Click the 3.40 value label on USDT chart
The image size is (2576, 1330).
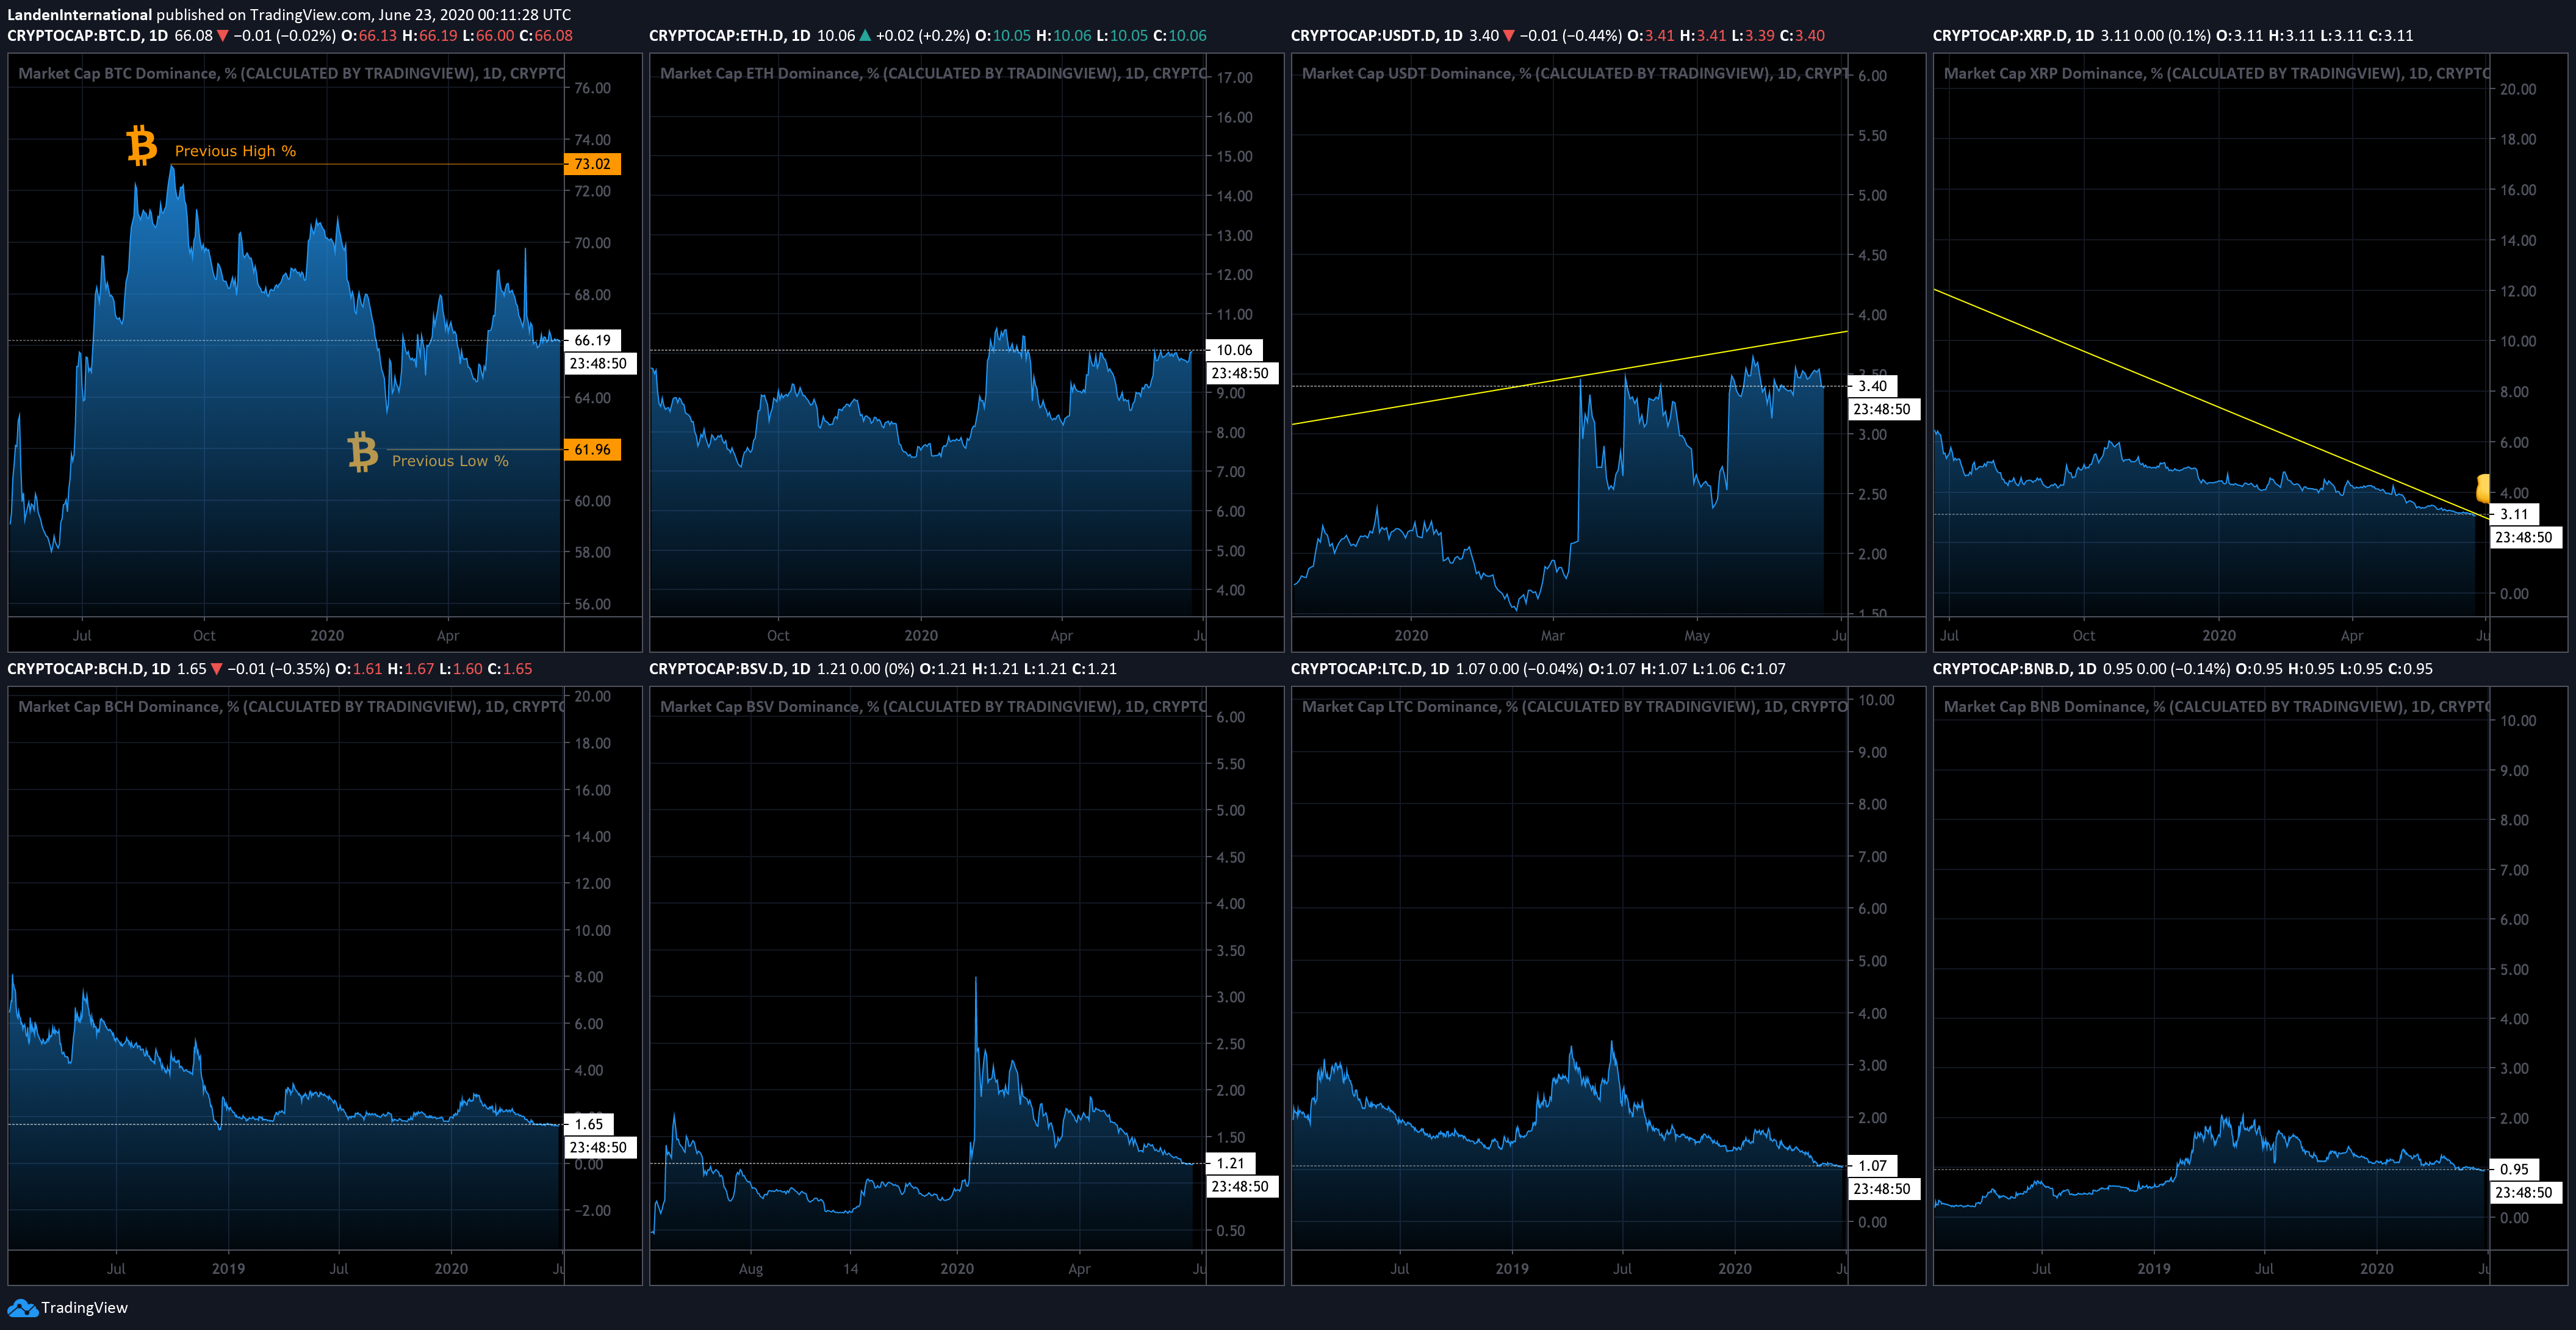(1873, 386)
